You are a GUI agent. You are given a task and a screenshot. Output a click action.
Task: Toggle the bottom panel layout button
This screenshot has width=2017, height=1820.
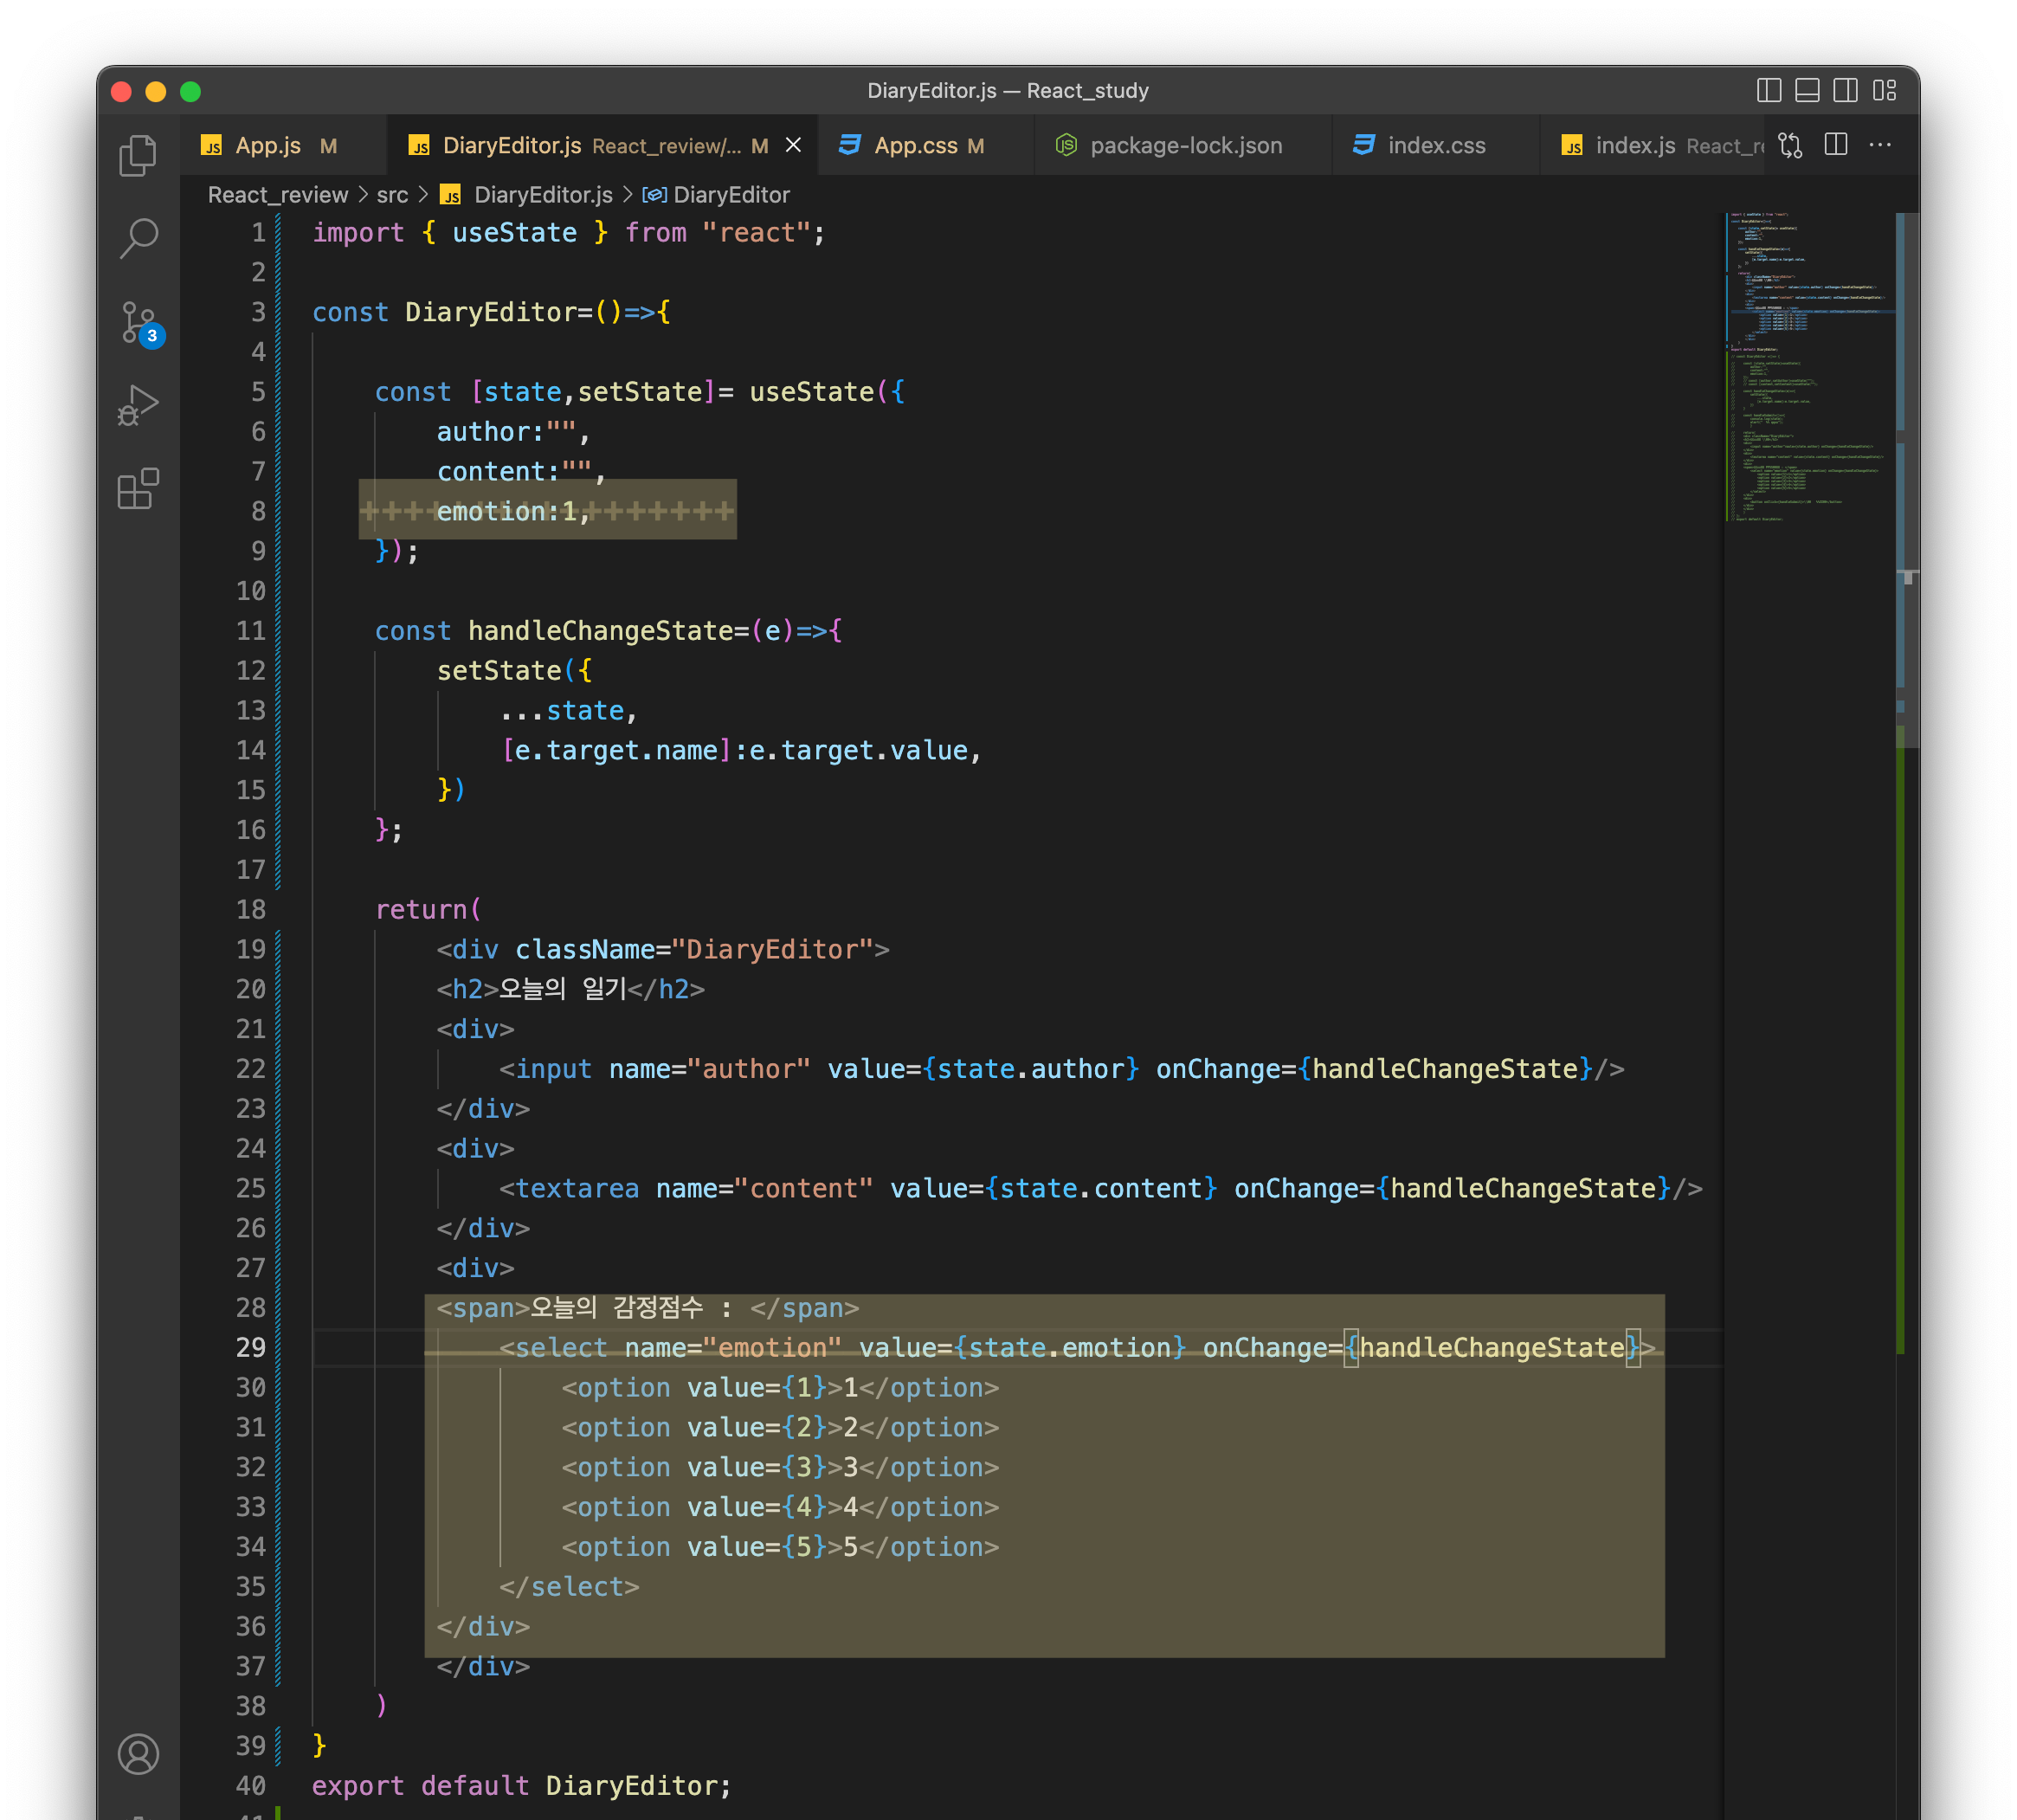(1807, 91)
